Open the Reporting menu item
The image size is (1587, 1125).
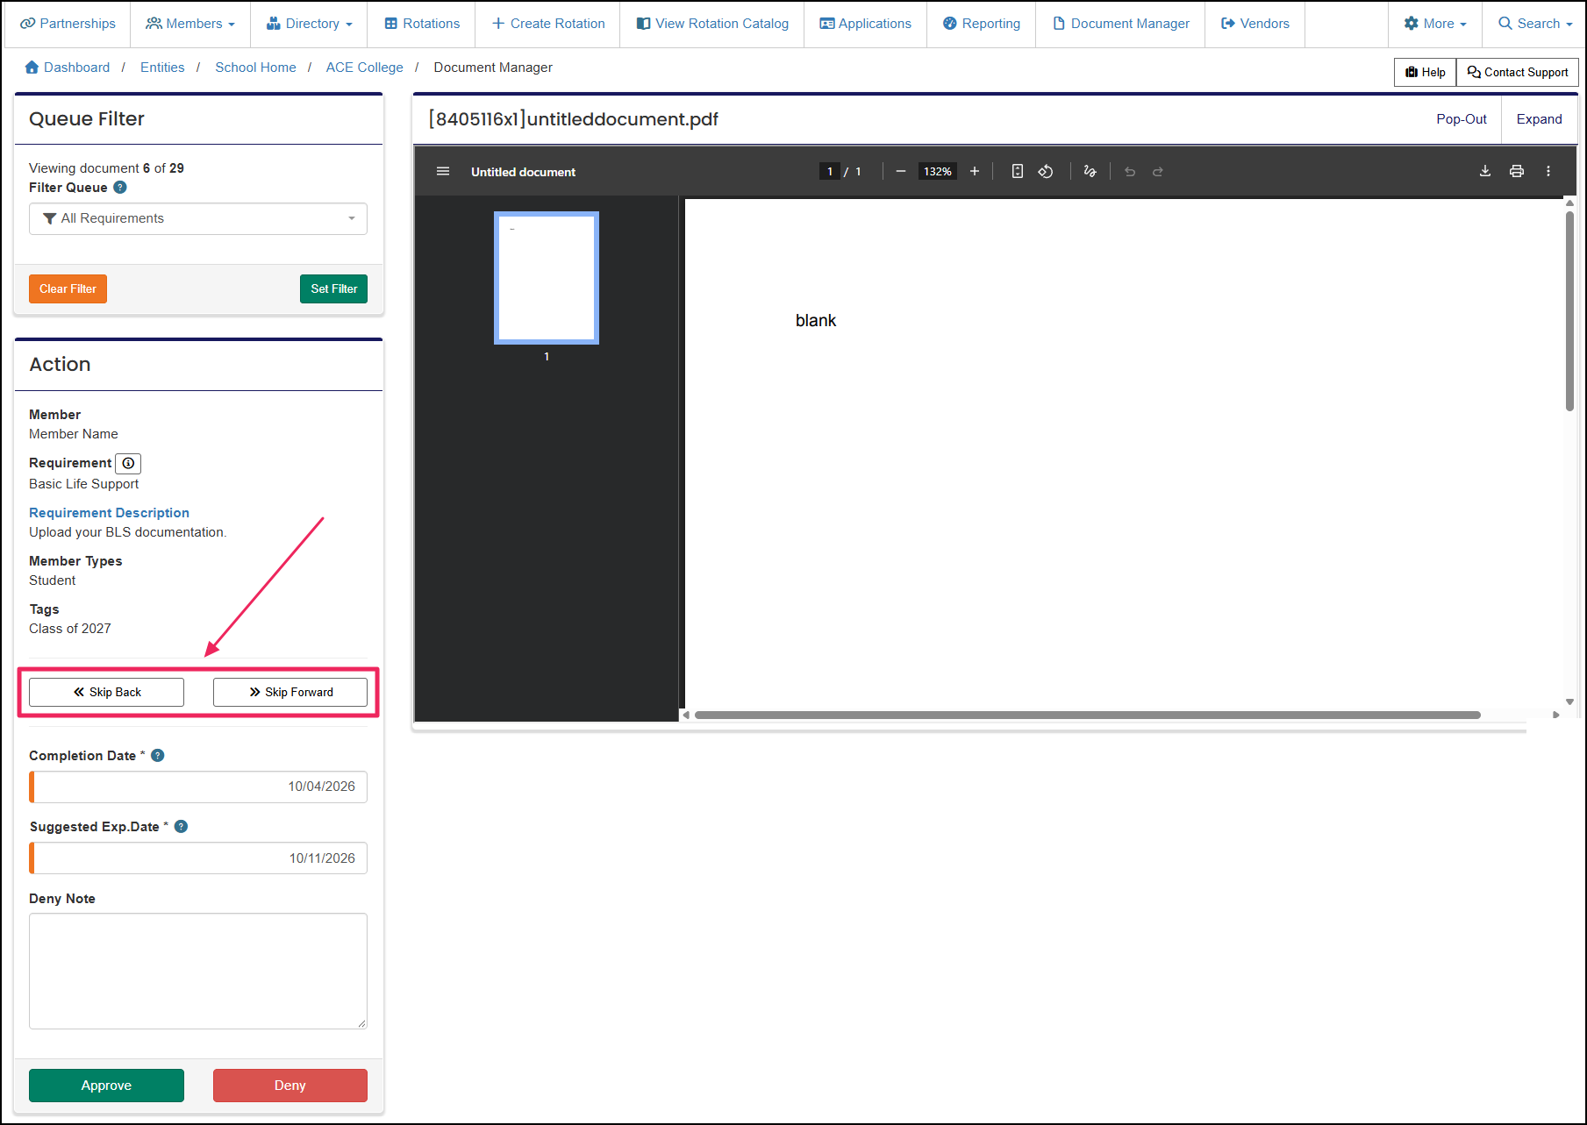tap(982, 24)
